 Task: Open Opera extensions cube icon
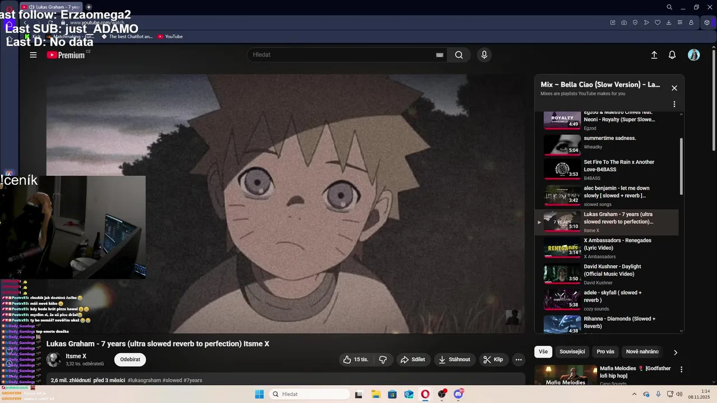pyautogui.click(x=707, y=22)
